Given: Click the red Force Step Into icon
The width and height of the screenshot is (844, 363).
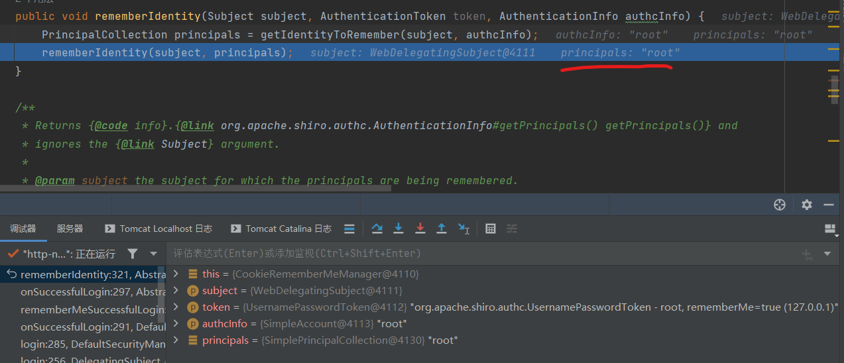Looking at the screenshot, I should point(420,229).
